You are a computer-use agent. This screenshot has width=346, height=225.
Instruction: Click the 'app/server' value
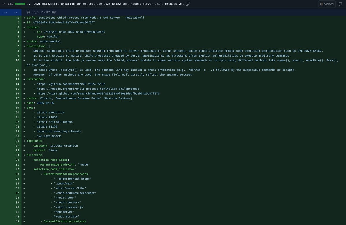tap(64, 212)
